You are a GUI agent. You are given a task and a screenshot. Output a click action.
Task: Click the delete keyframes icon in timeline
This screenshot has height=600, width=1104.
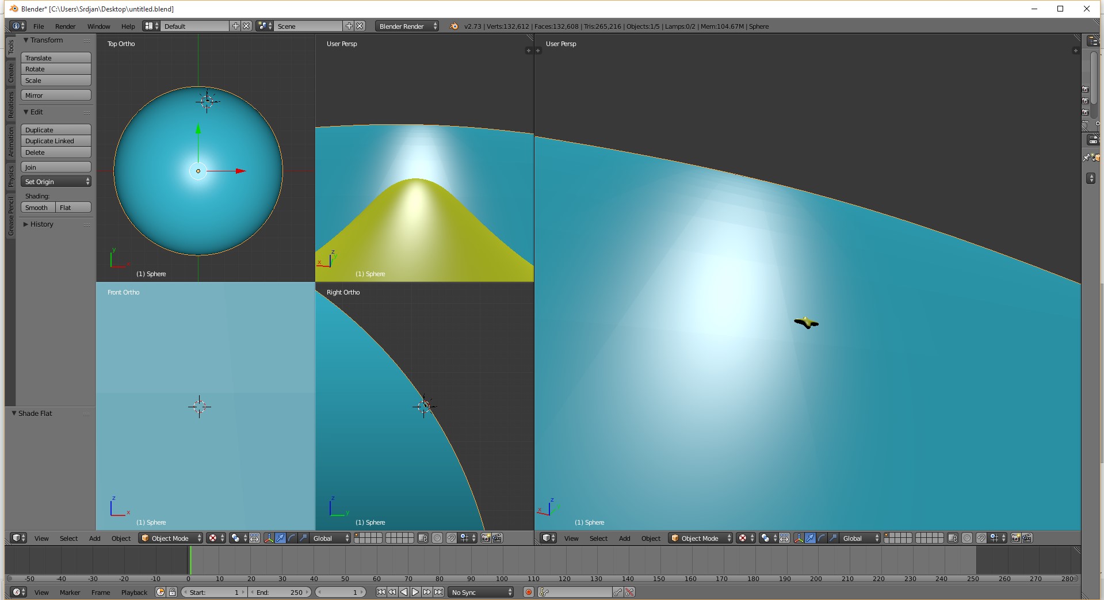pyautogui.click(x=629, y=593)
